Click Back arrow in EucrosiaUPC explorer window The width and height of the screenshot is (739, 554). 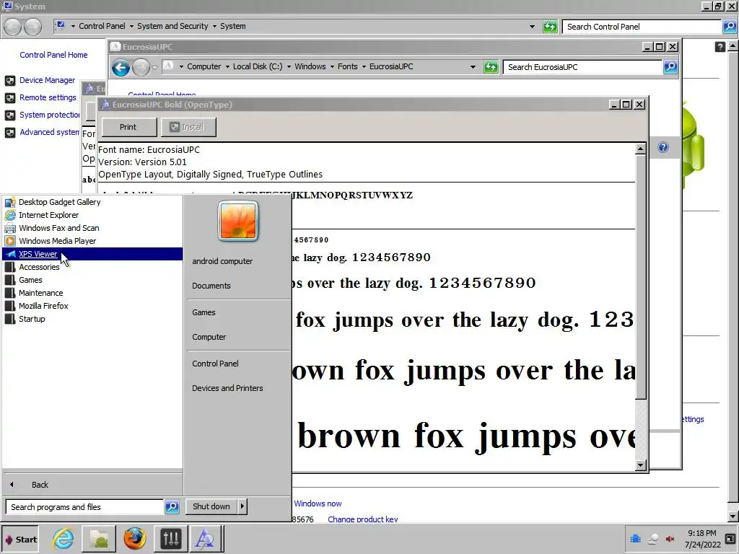point(121,68)
